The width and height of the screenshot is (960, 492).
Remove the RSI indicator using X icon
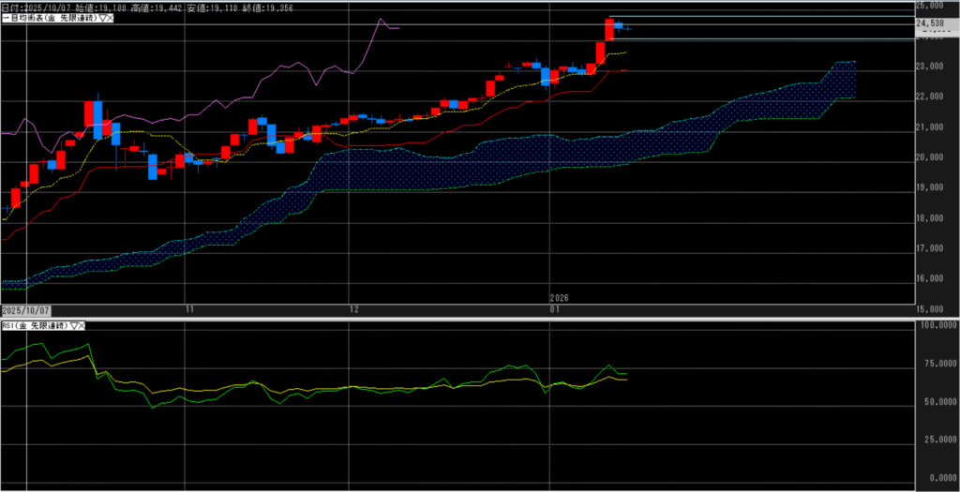pyautogui.click(x=82, y=325)
